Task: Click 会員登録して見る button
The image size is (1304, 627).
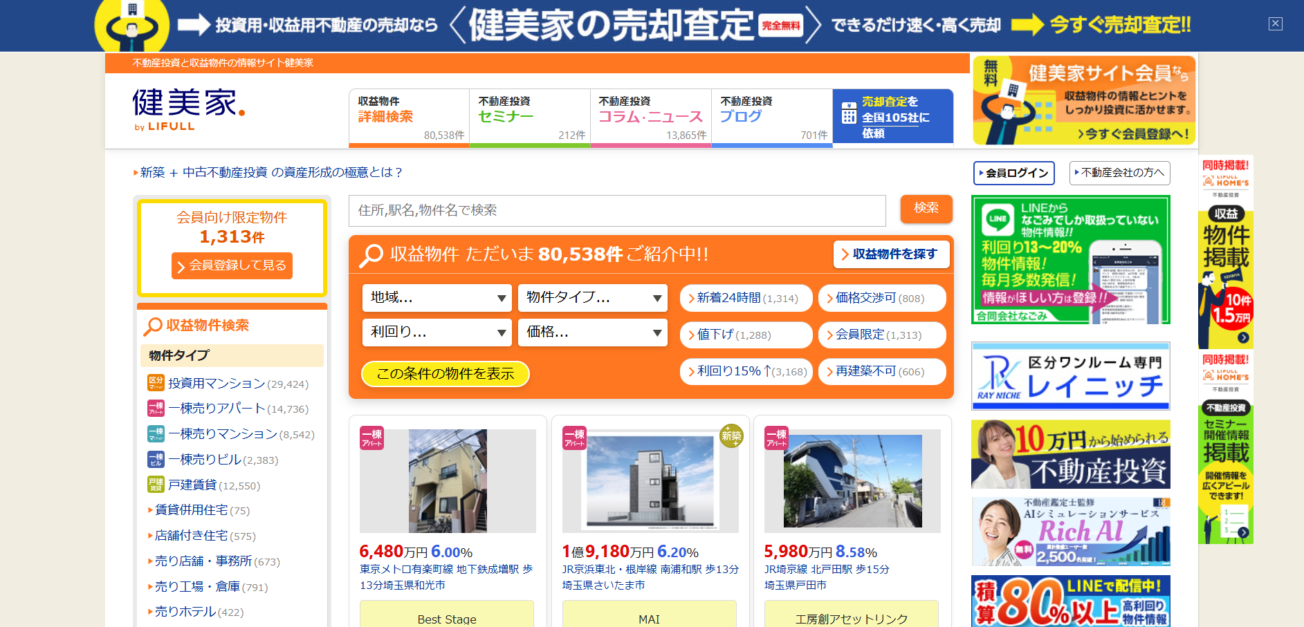Action: point(232,265)
